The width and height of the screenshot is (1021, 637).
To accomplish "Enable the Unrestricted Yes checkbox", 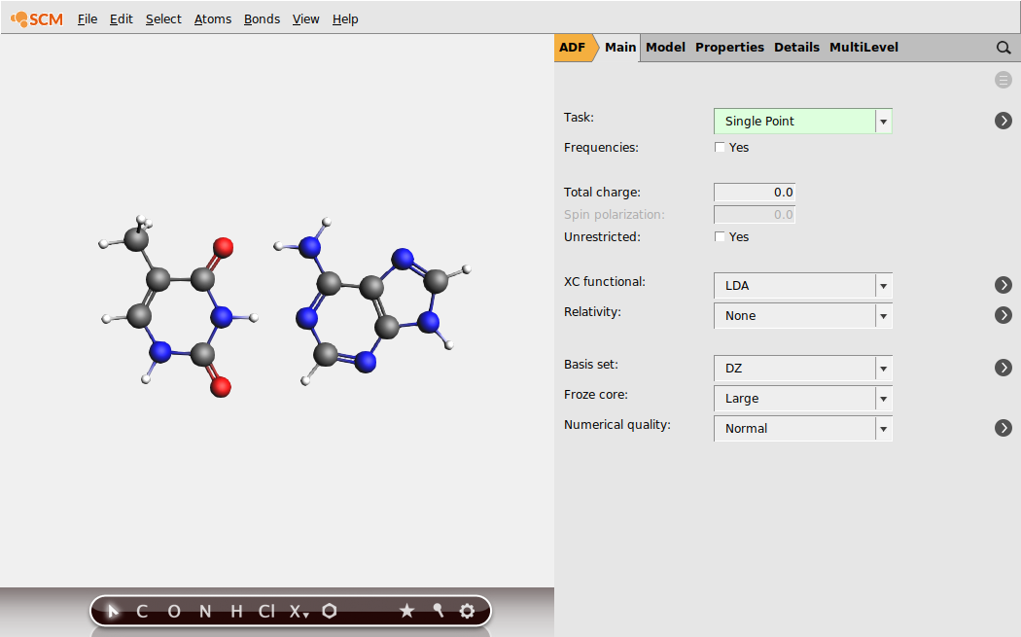I will [x=718, y=236].
